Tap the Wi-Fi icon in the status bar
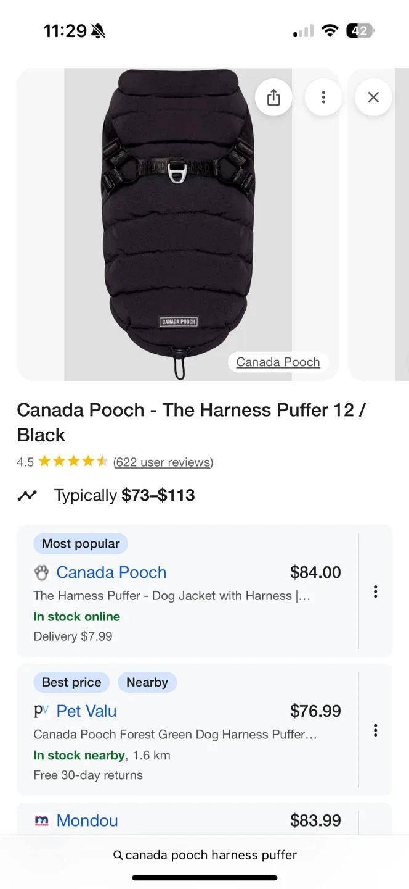 pyautogui.click(x=330, y=30)
